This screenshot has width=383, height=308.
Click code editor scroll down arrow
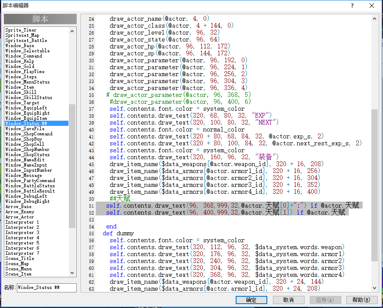[374, 288]
